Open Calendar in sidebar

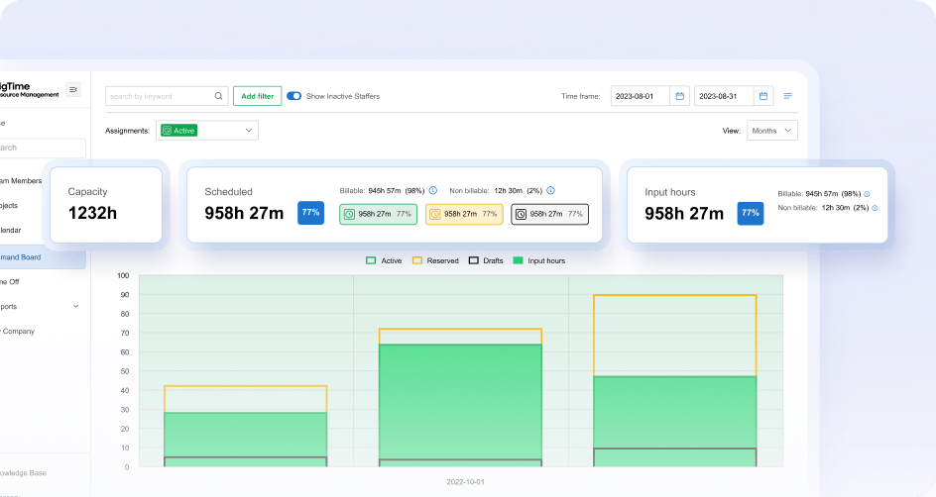coord(11,230)
